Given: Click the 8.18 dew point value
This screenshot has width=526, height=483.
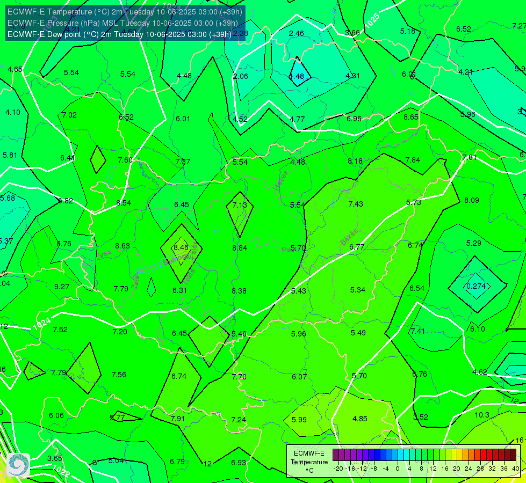Looking at the screenshot, I should pos(355,161).
